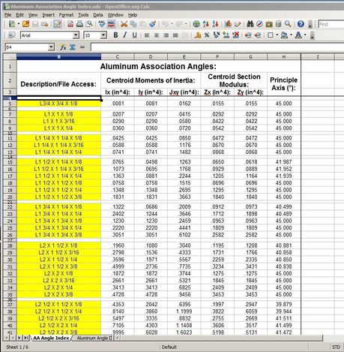Expand the Borders dropdown arrow
The height and width of the screenshot is (352, 344).
(x=277, y=35)
